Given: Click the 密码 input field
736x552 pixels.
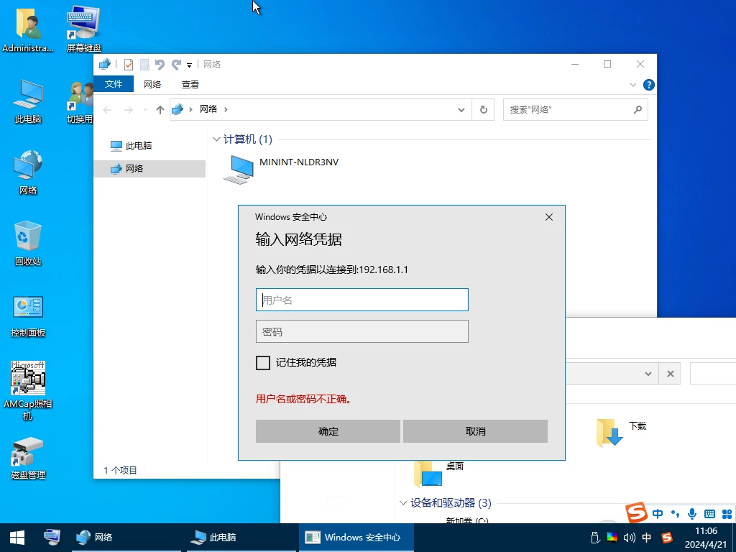Looking at the screenshot, I should point(362,331).
